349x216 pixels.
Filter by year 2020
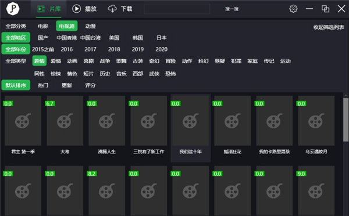point(161,49)
